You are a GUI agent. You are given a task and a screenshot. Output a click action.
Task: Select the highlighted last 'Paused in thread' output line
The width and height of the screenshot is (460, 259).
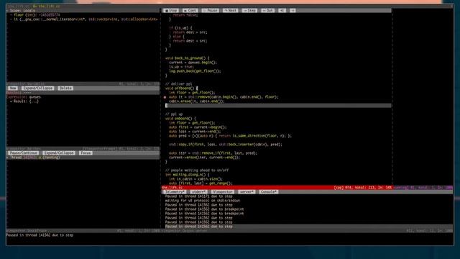click(x=198, y=227)
